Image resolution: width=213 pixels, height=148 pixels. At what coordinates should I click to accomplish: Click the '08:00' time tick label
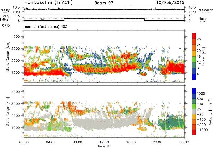tap(77, 142)
